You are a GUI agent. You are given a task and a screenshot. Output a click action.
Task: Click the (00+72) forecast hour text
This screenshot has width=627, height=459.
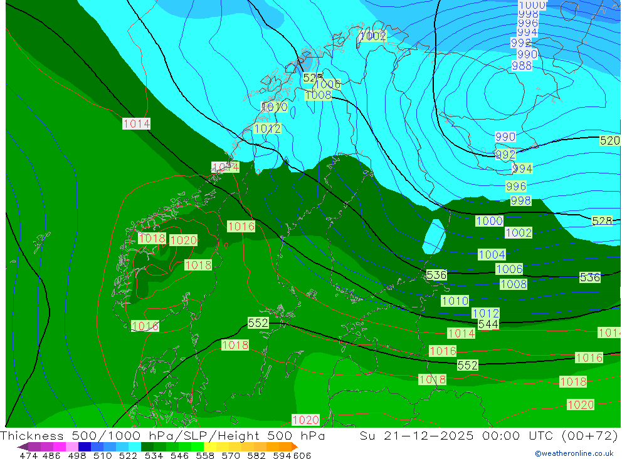[x=589, y=435]
